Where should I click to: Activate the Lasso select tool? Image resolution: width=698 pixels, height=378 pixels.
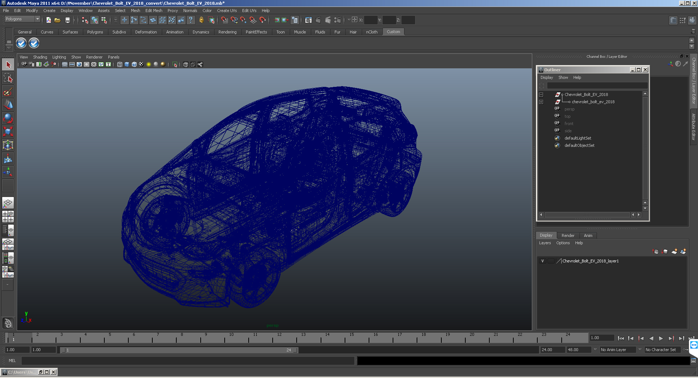click(x=8, y=78)
